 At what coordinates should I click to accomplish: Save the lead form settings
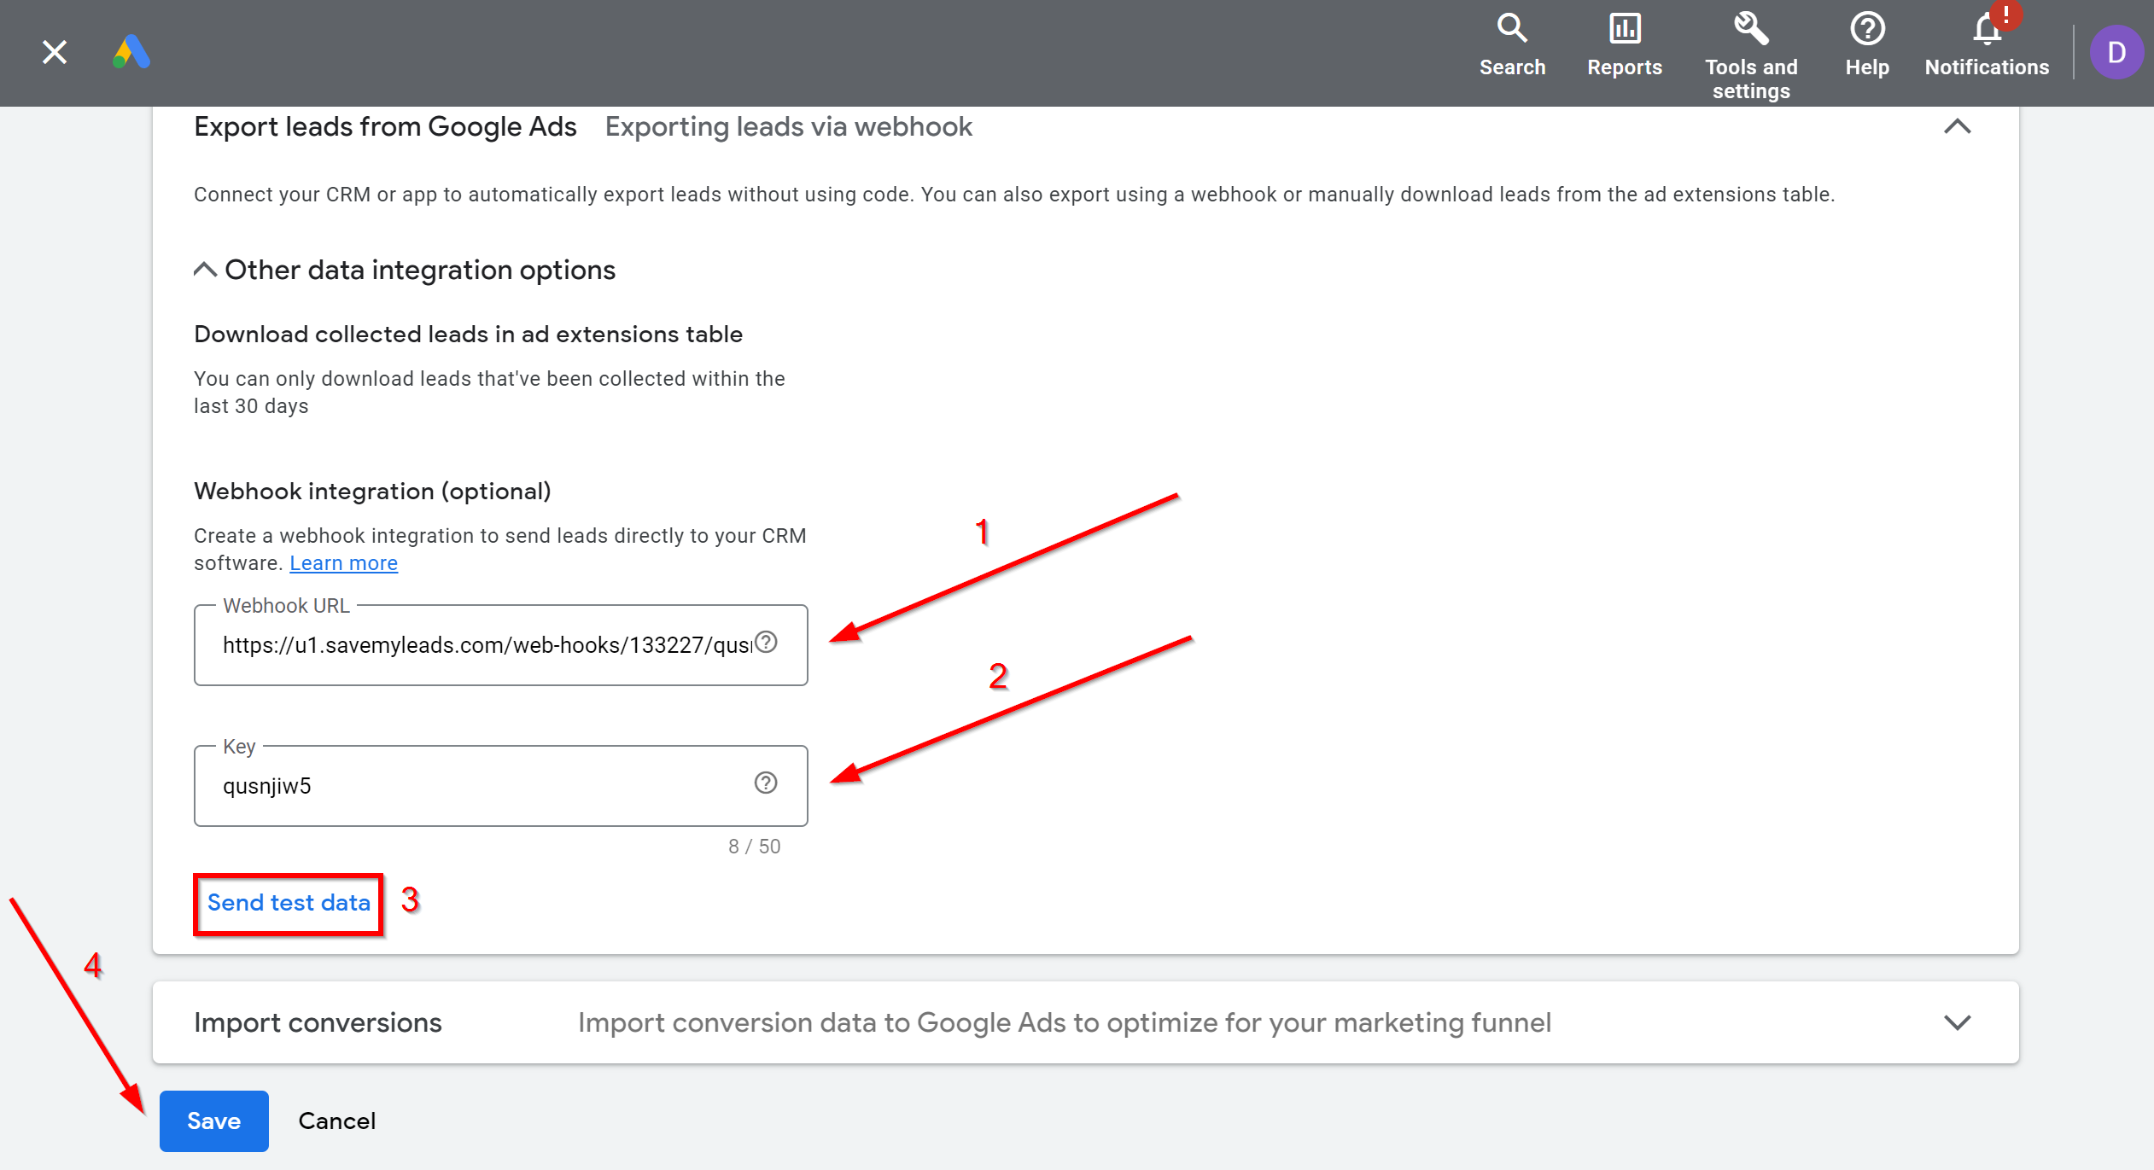[x=214, y=1121]
